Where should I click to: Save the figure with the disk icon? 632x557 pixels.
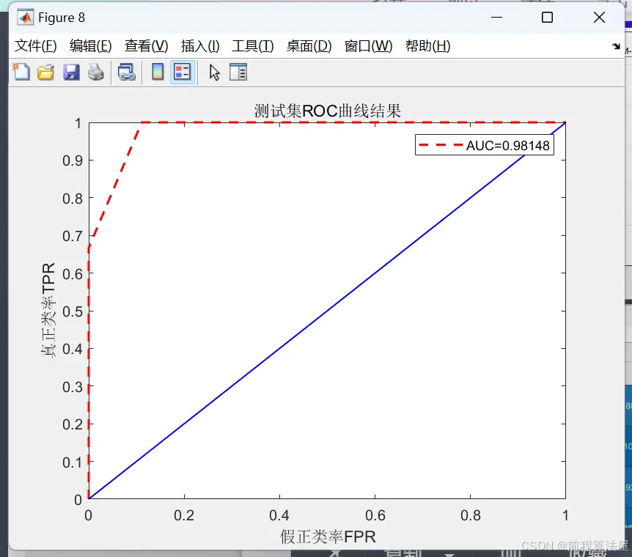point(71,72)
